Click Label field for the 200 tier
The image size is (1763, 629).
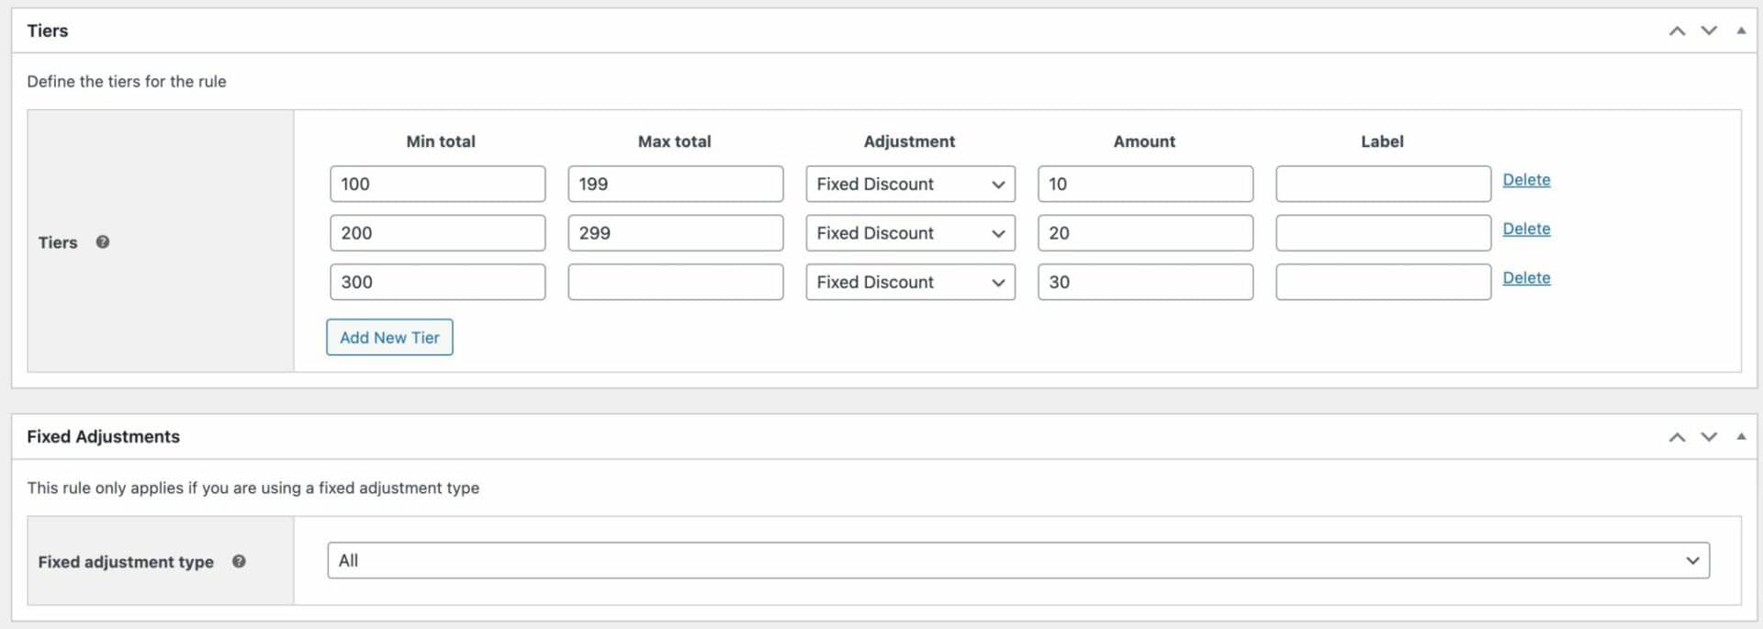pyautogui.click(x=1383, y=233)
